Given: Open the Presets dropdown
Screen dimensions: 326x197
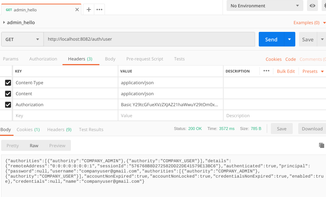Looking at the screenshot, I should point(313,71).
